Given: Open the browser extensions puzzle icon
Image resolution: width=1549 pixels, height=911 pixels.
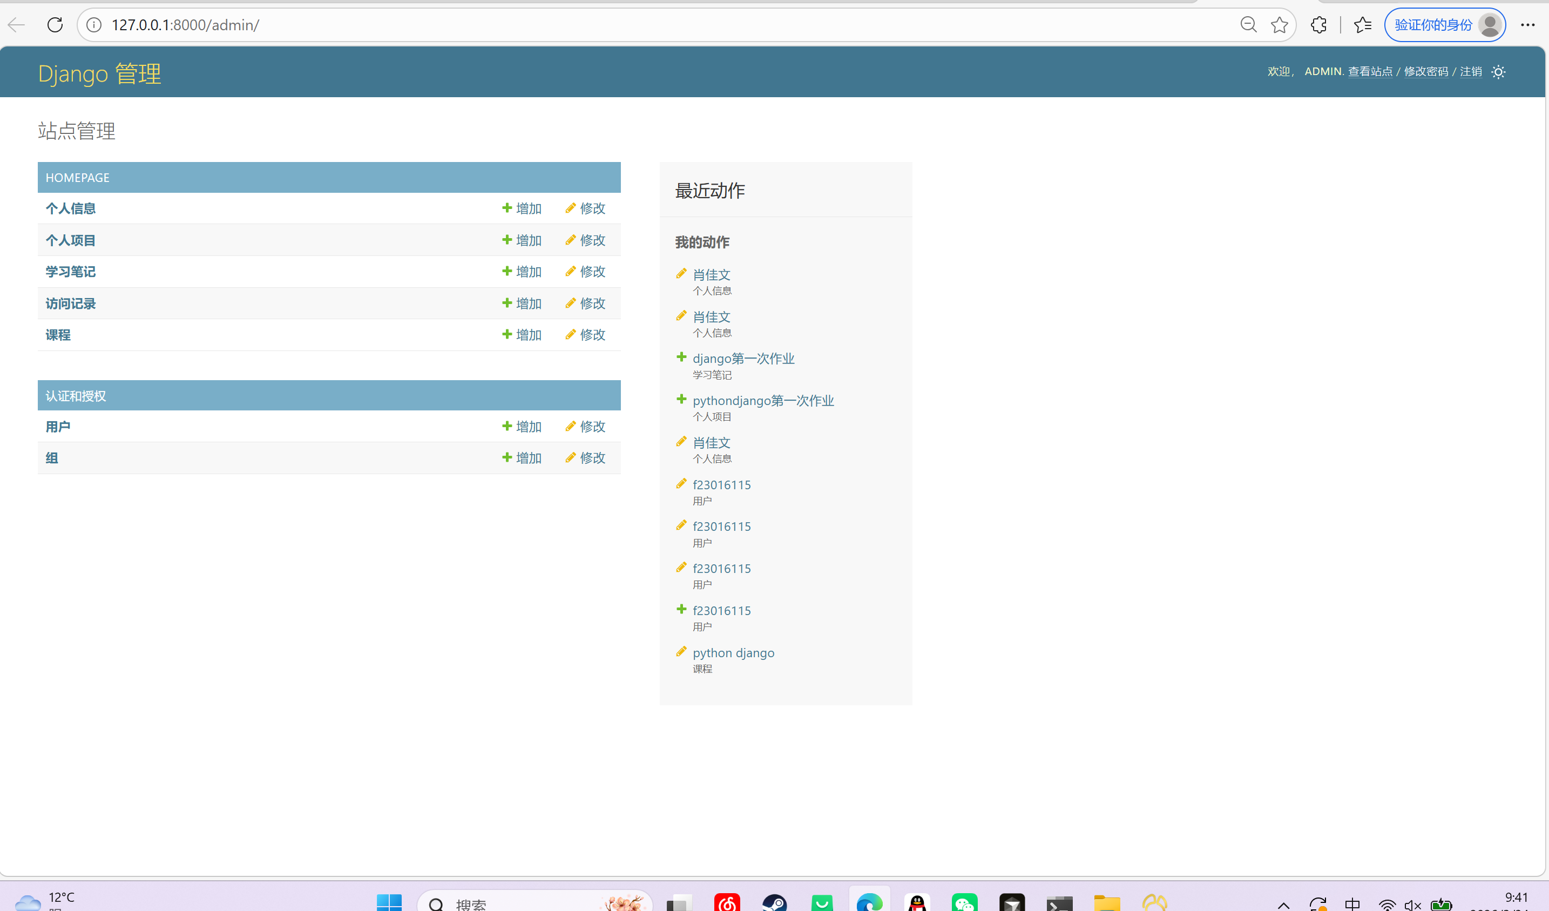Looking at the screenshot, I should (1318, 25).
